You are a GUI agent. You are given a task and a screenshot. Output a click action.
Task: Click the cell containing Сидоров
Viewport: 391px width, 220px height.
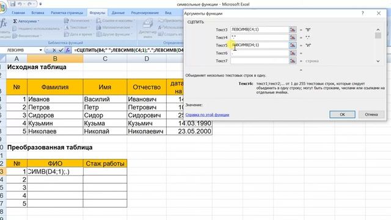pos(55,116)
